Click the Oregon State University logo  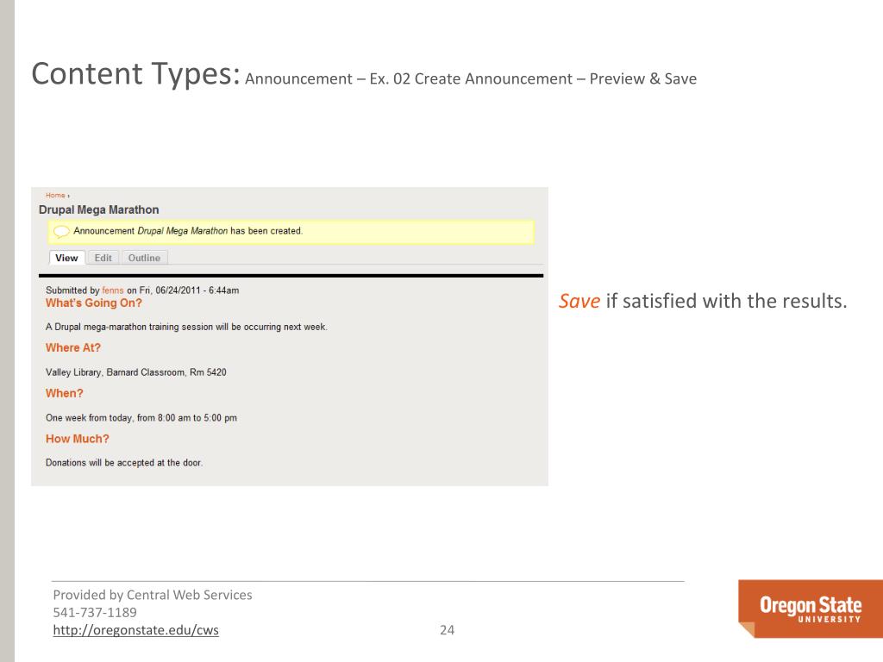(811, 609)
